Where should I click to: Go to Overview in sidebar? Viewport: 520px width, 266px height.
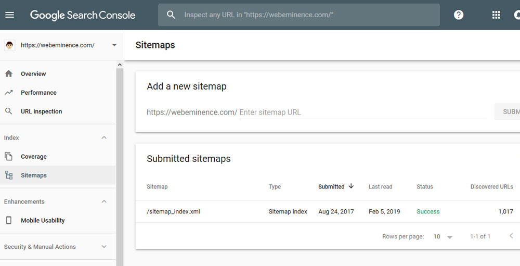(33, 74)
